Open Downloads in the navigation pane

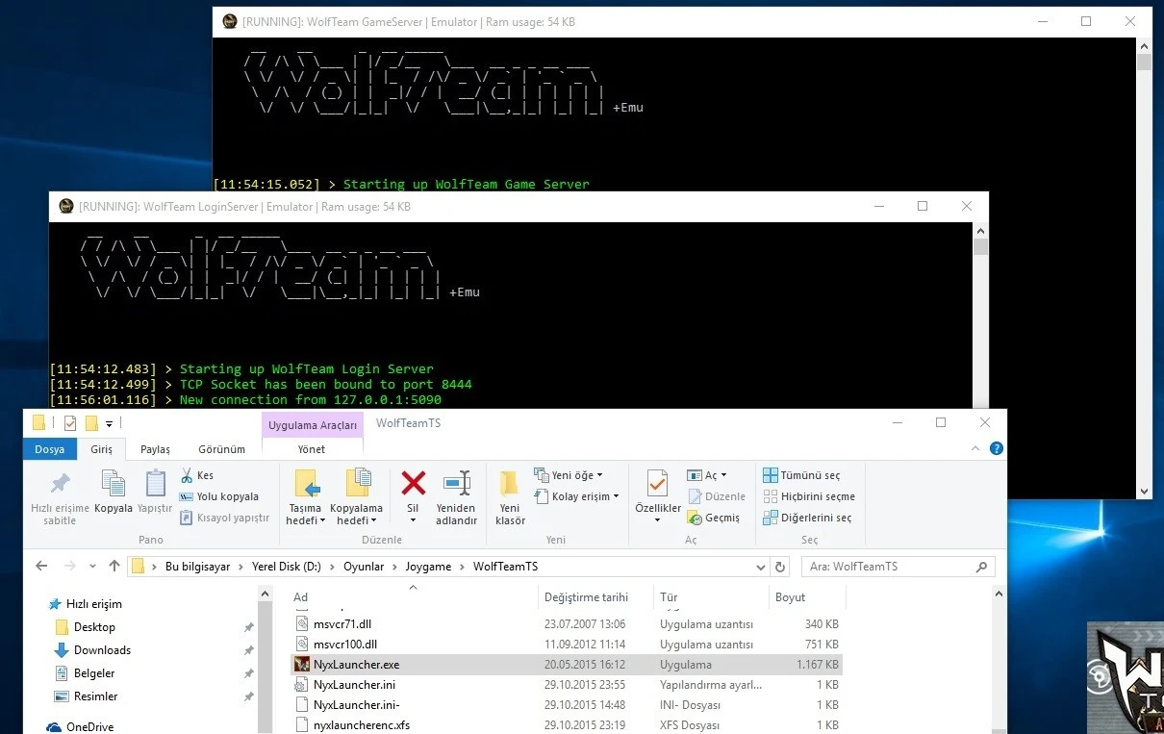click(x=102, y=650)
